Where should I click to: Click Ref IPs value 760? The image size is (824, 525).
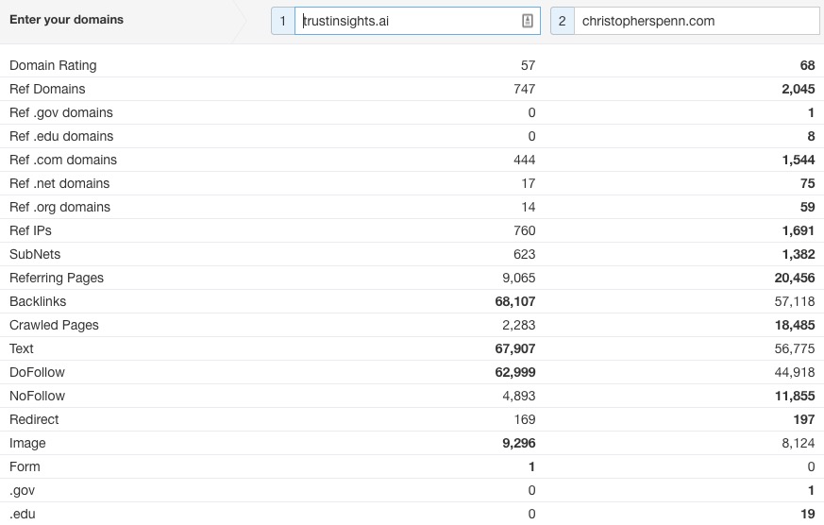(525, 230)
